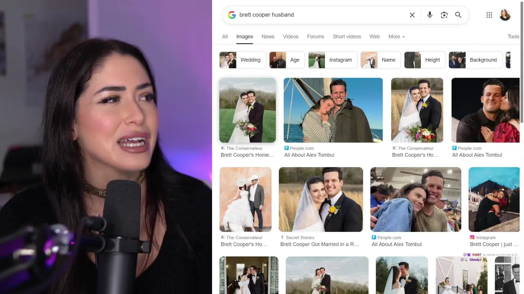This screenshot has width=524, height=294.
Task: Open the cowboy hat wedding photo
Action: coord(245,200)
